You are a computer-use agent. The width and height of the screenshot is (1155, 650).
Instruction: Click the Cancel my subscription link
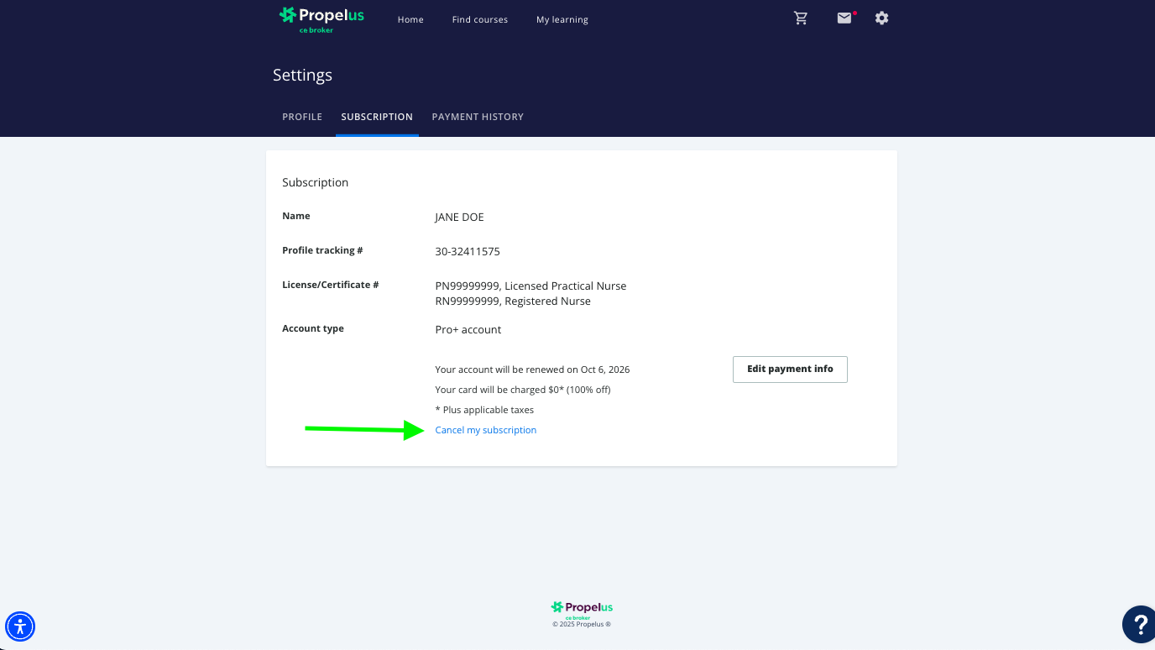pyautogui.click(x=485, y=430)
